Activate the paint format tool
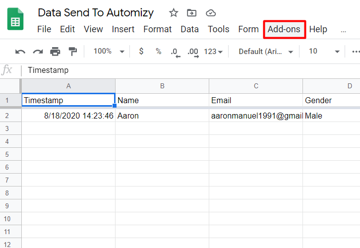 tap(72, 52)
